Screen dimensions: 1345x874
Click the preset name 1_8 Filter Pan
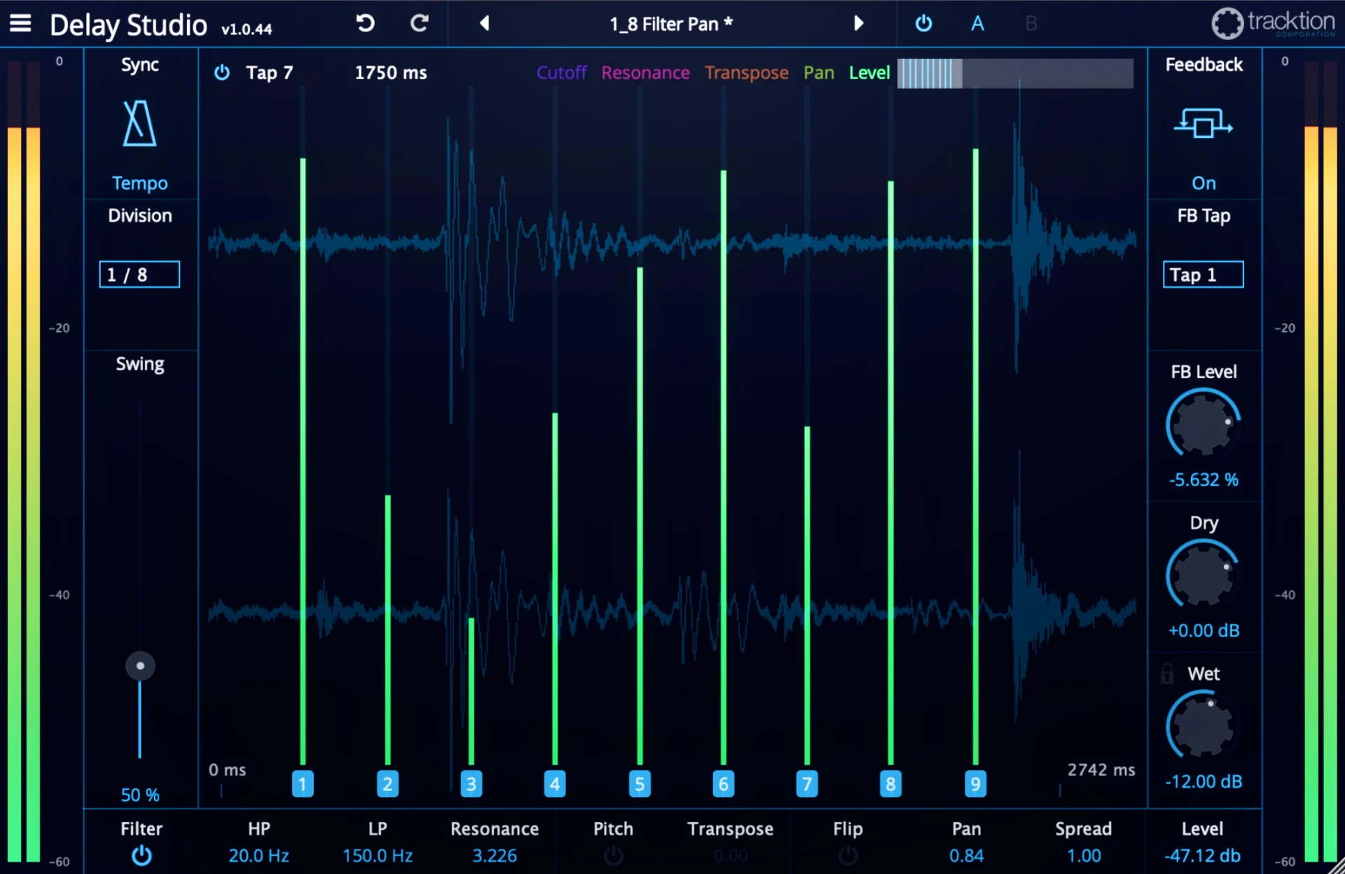point(671,24)
